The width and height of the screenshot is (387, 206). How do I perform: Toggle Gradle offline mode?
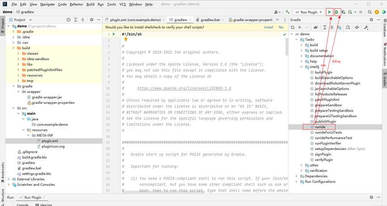click(x=357, y=27)
